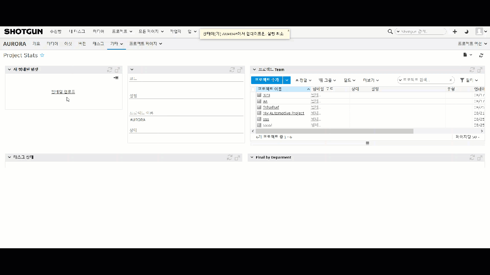Click the AURORA project title
Screen dimensions: 490x275
point(15,44)
